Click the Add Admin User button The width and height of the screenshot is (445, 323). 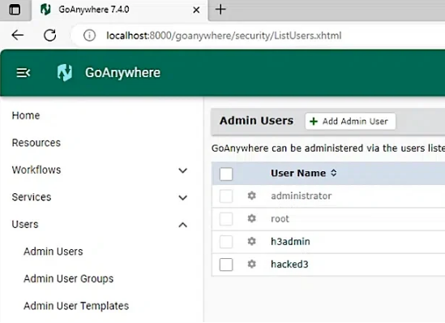[350, 121]
